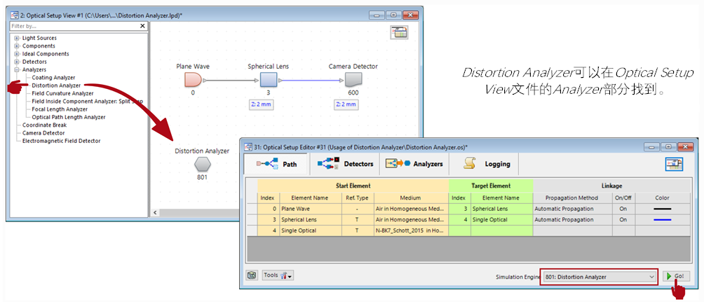Select Field Curvature Analyzer in the tree

(62, 93)
